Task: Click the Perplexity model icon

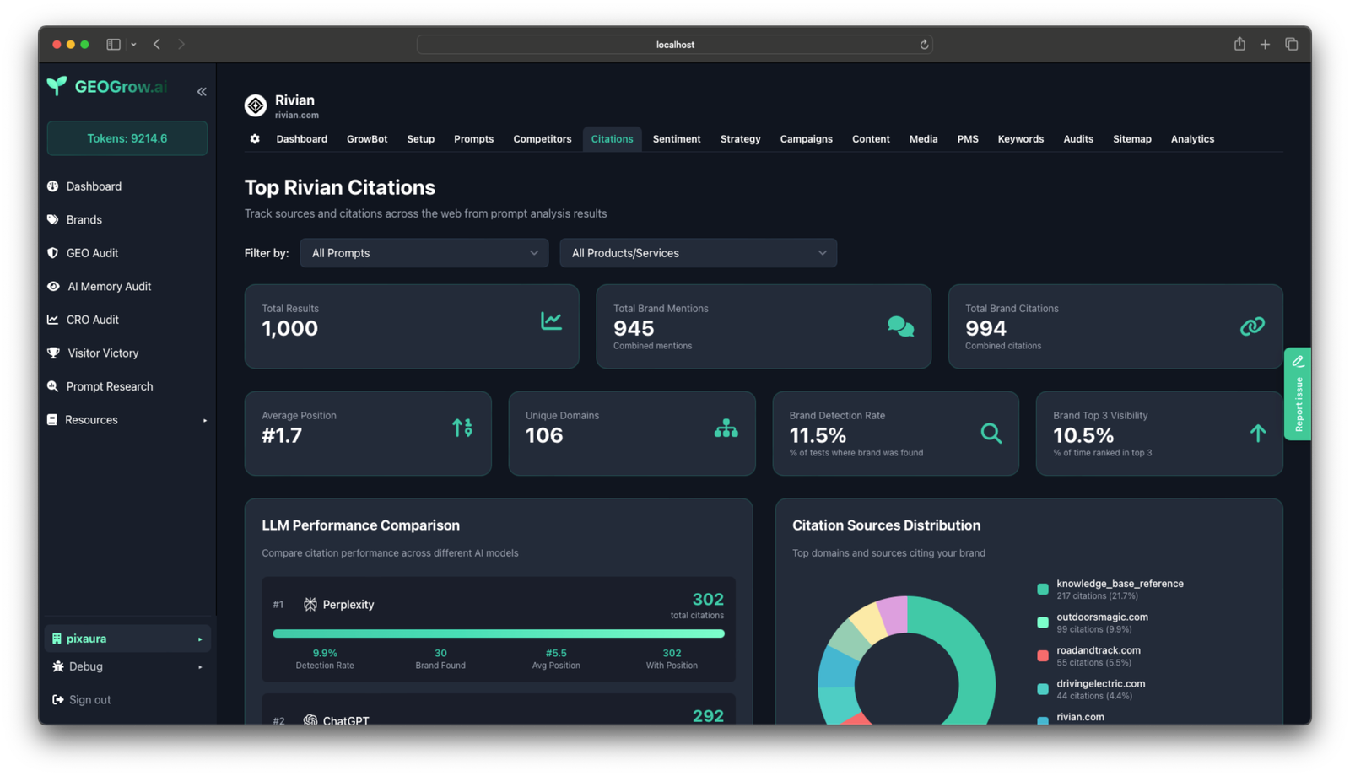Action: 310,604
